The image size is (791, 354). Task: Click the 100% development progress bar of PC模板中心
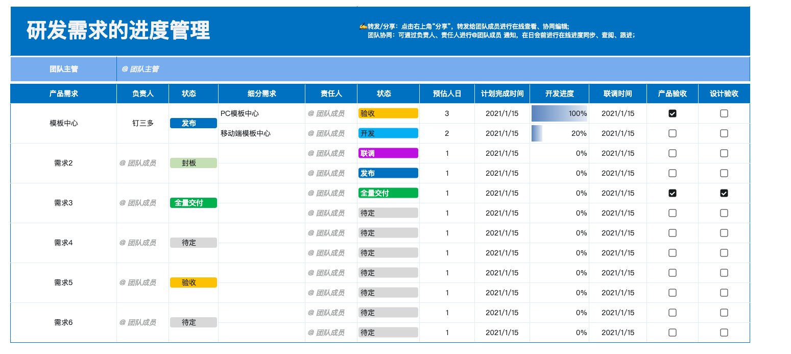point(560,113)
